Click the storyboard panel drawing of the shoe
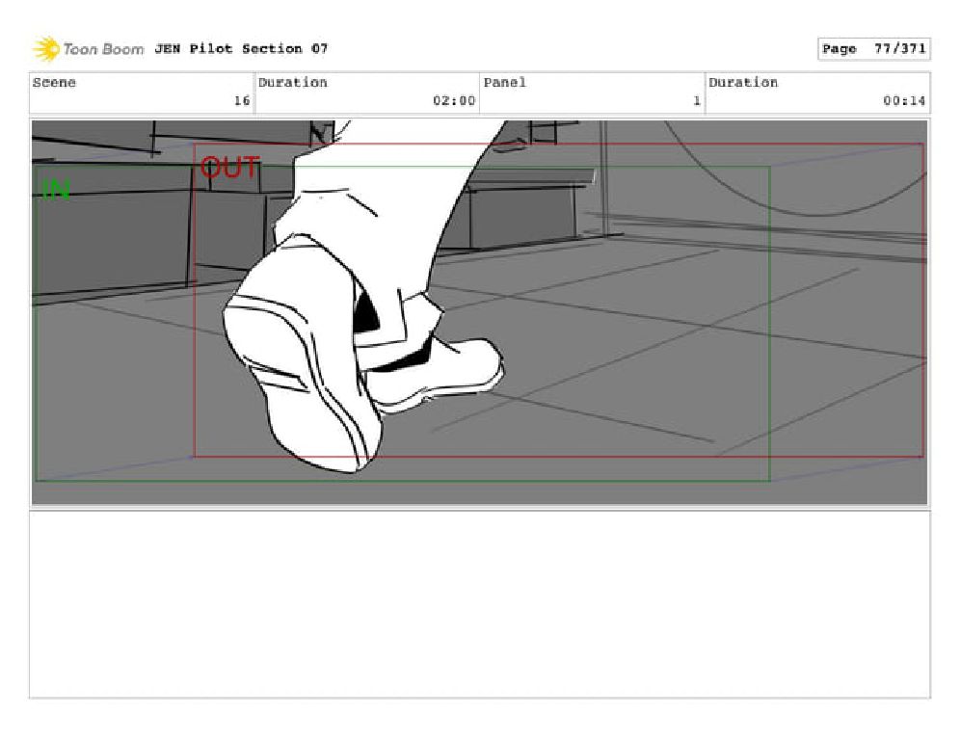Screen dimensions: 961x742 tap(479, 312)
